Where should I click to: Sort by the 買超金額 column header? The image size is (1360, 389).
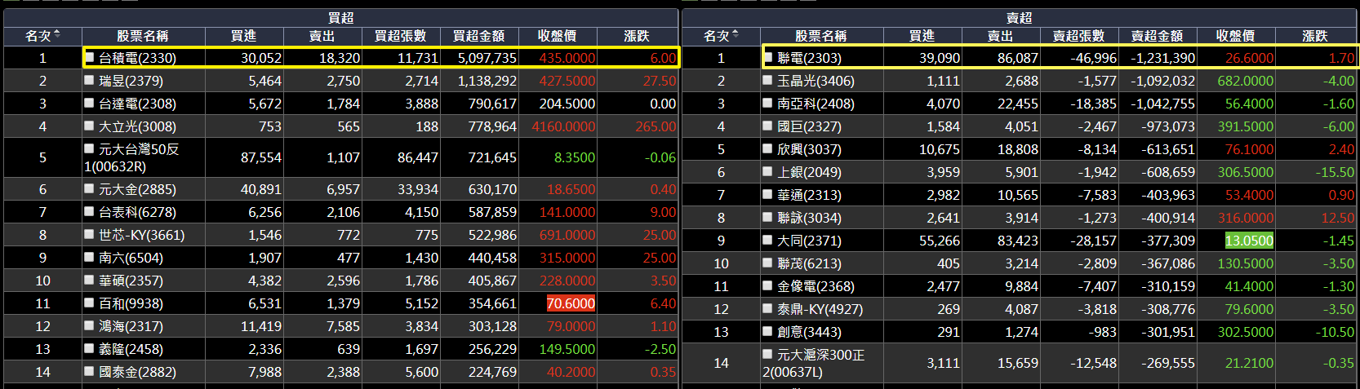(x=478, y=36)
